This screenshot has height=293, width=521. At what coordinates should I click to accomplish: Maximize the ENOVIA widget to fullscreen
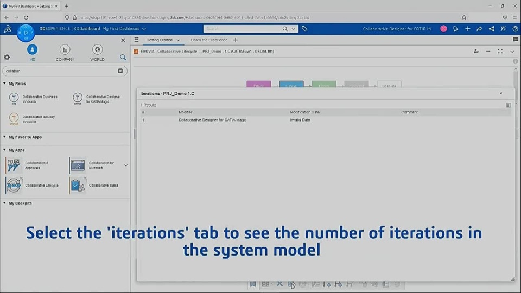click(500, 52)
